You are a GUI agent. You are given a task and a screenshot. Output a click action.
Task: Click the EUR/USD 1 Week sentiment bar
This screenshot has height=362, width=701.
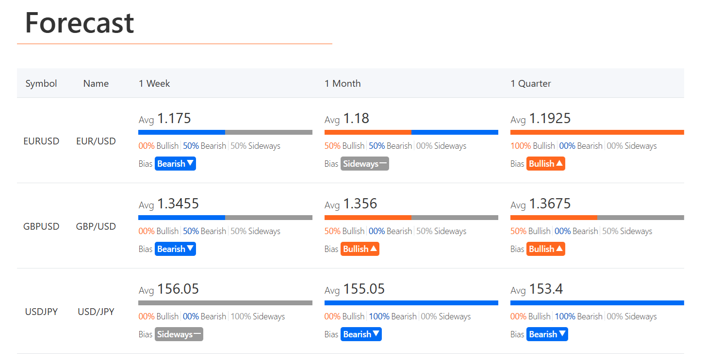[x=225, y=132]
